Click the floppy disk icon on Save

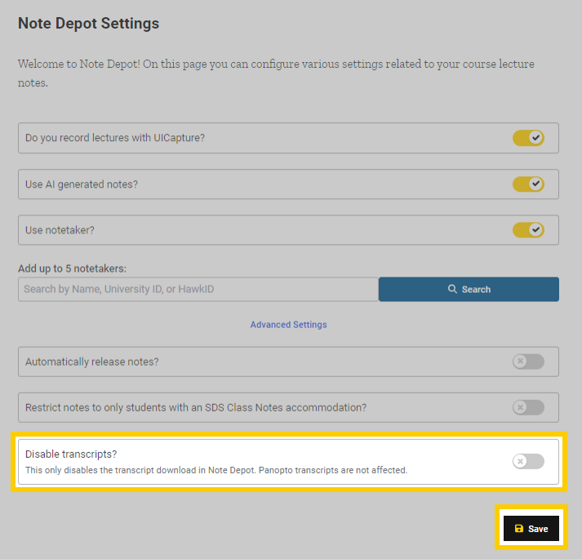point(519,529)
